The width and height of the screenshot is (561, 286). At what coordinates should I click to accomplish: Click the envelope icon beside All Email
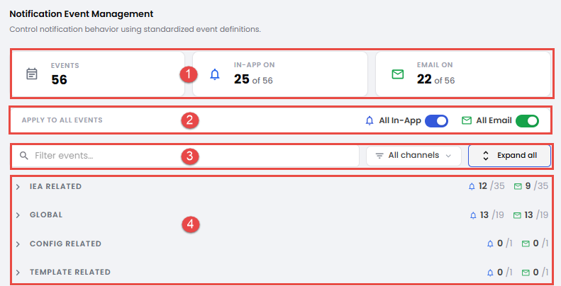[x=467, y=120]
